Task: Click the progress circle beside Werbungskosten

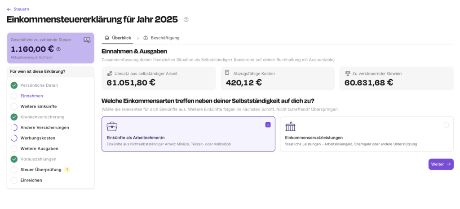Action: tap(14, 138)
